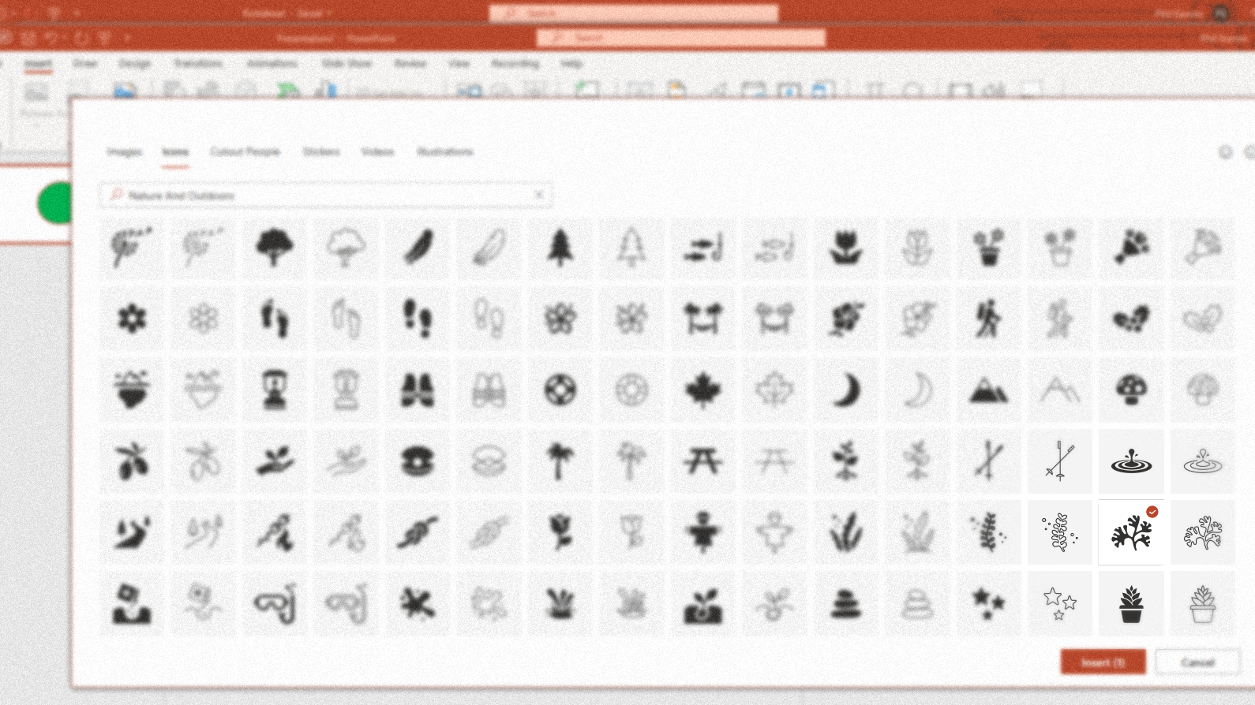Select the filled mushroom icon
This screenshot has width=1255, height=705.
[1130, 390]
